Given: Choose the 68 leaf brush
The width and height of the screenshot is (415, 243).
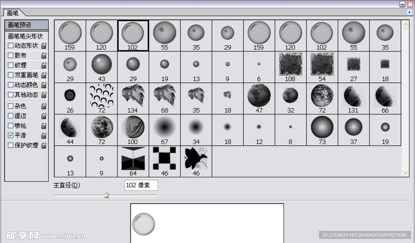Looking at the screenshot, I should 165,98.
